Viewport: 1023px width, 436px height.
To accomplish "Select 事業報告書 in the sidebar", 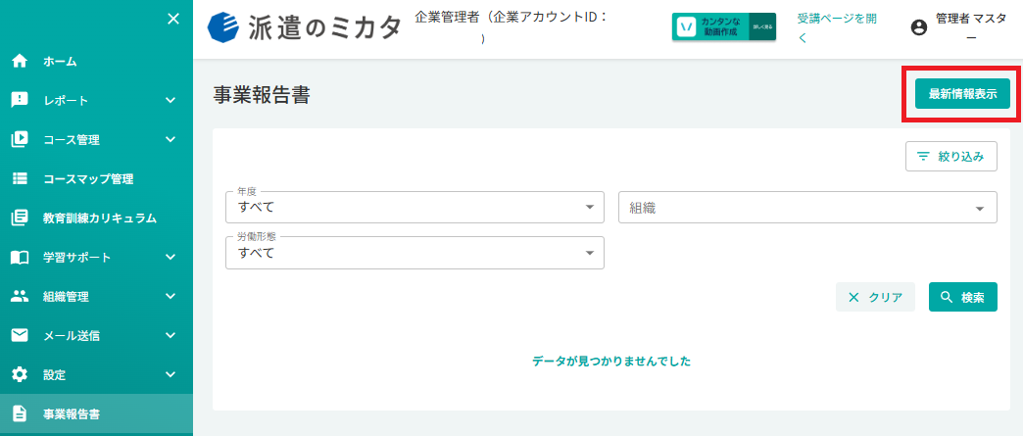I will click(x=97, y=413).
